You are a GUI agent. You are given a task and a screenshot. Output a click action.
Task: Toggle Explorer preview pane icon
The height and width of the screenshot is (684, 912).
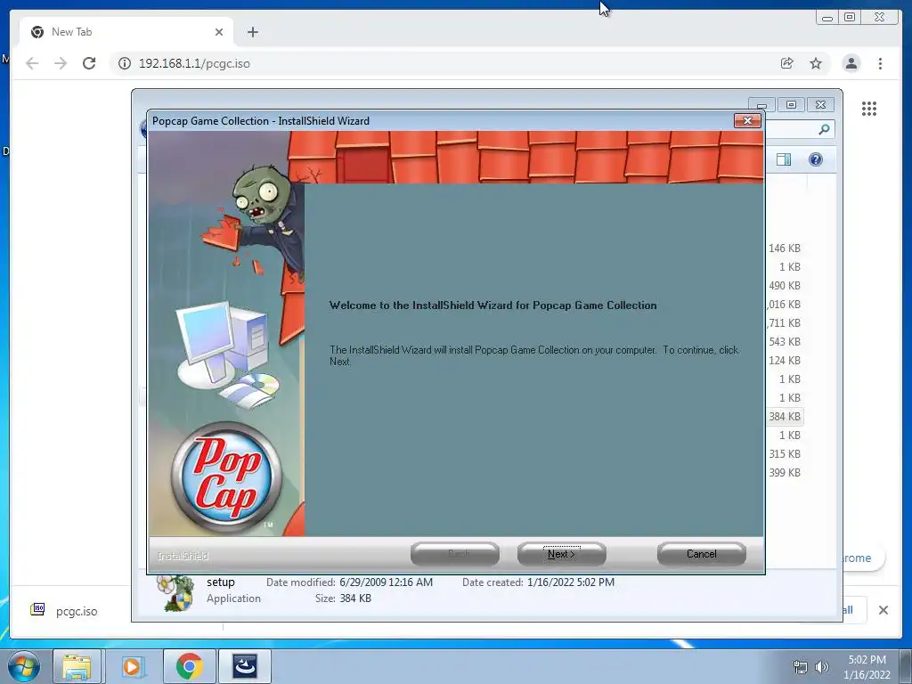[x=784, y=159]
